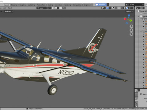This screenshot has width=147, height=110.
Task: Open the Scripting workspace tab
Action: click(x=87, y=5)
